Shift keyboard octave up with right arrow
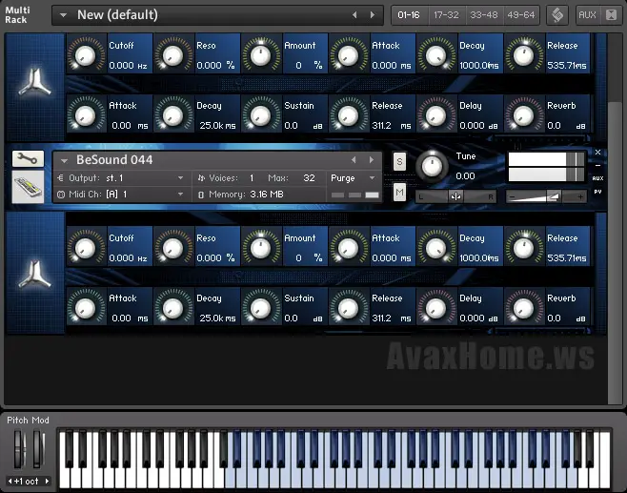This screenshot has height=493, width=627. (48, 481)
